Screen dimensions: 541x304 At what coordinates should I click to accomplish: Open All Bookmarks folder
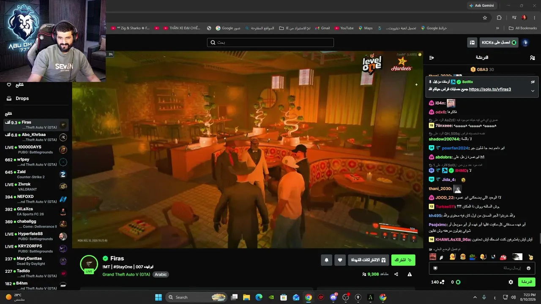pos(523,28)
